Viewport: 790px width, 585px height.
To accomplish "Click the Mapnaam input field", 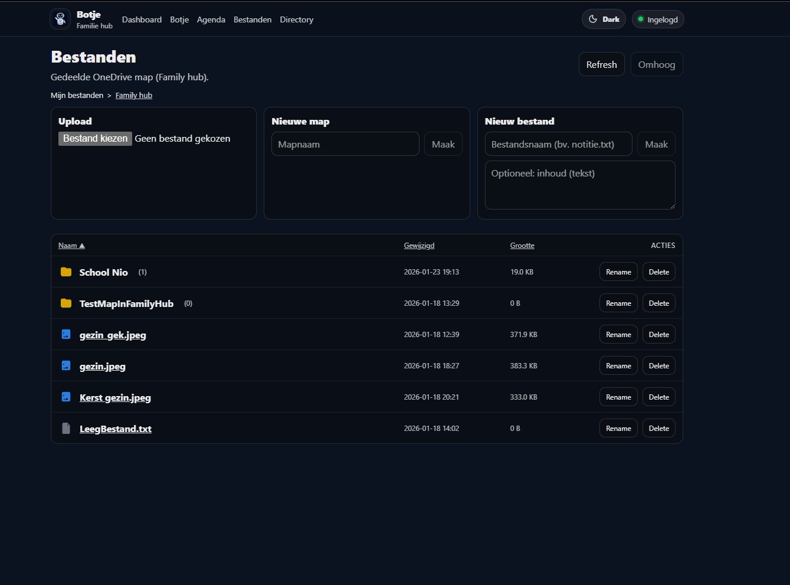I will click(x=345, y=144).
